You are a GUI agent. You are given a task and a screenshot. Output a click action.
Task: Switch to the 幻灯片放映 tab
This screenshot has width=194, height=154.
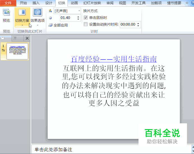[92, 3]
